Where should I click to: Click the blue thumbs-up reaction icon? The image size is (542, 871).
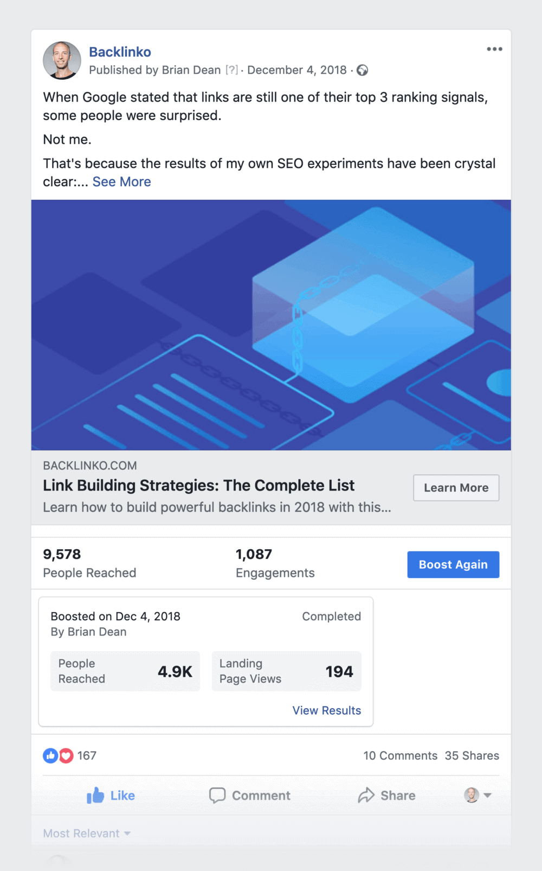[x=50, y=755]
